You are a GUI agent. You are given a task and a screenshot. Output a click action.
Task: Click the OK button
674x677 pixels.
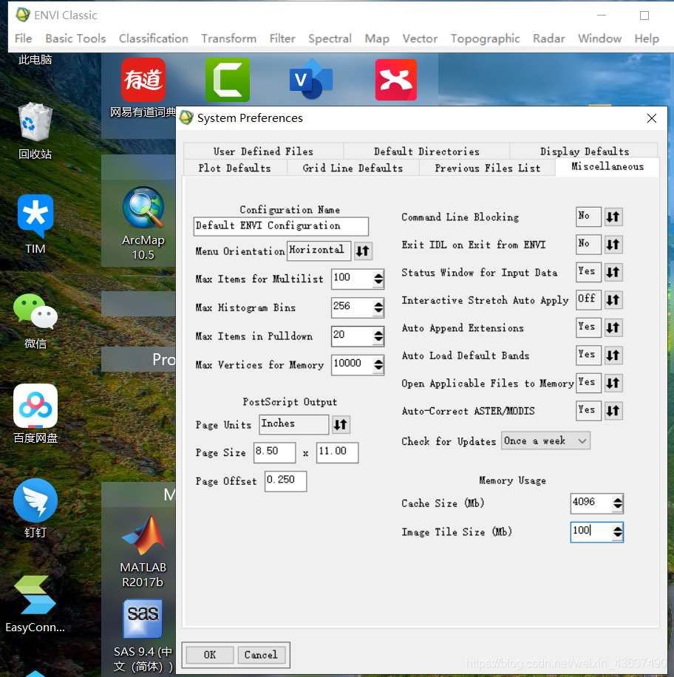[210, 655]
